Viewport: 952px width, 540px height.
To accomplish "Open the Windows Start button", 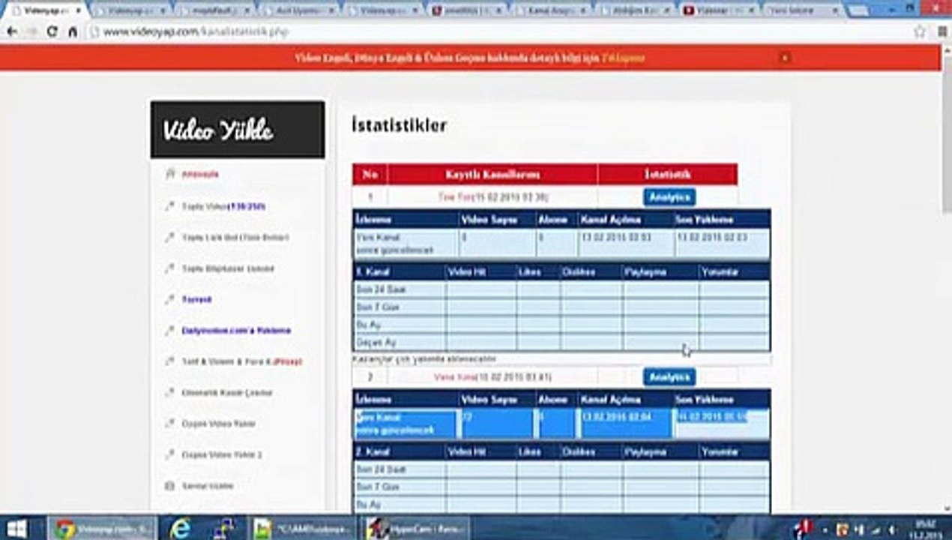I will click(x=16, y=529).
